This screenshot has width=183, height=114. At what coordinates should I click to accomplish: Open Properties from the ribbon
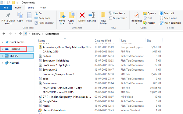pos(136,18)
